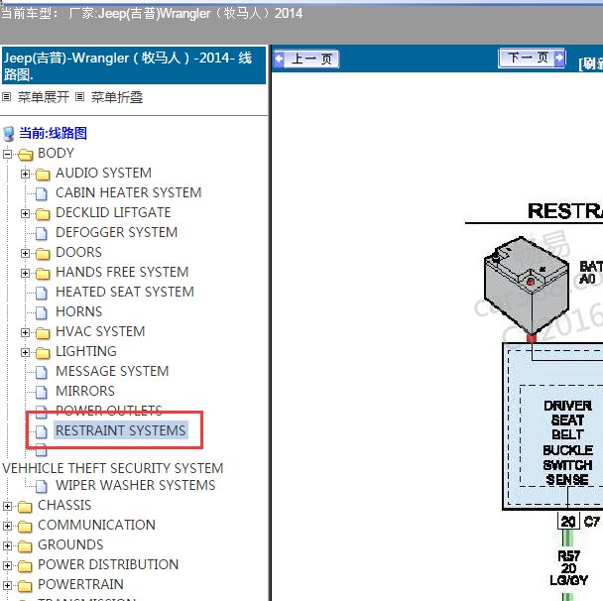Click the RESTRAINT SYSTEMS document icon

(42, 431)
